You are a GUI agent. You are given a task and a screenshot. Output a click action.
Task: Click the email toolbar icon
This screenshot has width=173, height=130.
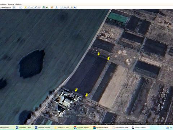pyautogui.click(x=61, y=7)
